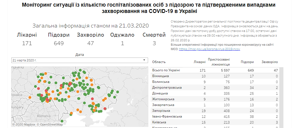Click the Область column header

pyautogui.click(x=159, y=62)
